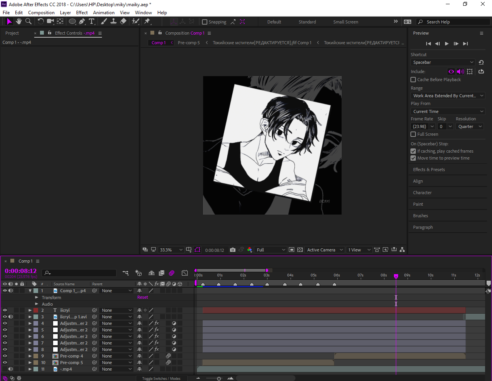Select the Clone Stamp tool

(x=113, y=22)
